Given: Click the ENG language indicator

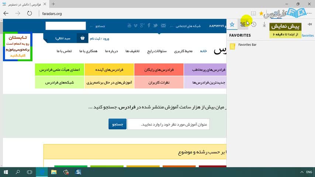Looking at the screenshot, I should tap(309, 172).
